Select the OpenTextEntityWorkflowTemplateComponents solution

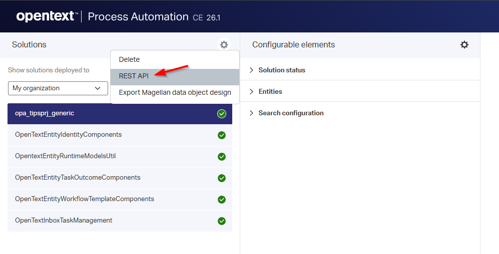pos(120,200)
